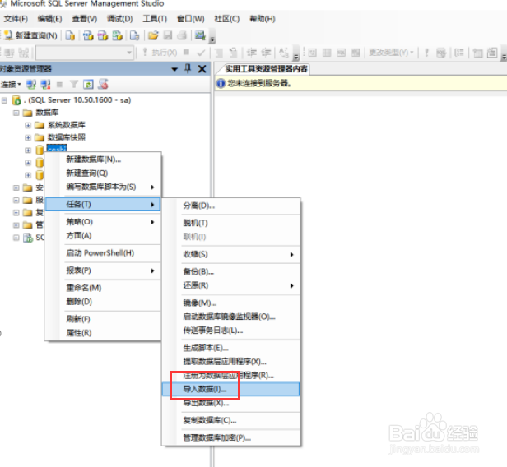507x467 pixels.
Task: Open the 社区(C) menu
Action: [227, 19]
